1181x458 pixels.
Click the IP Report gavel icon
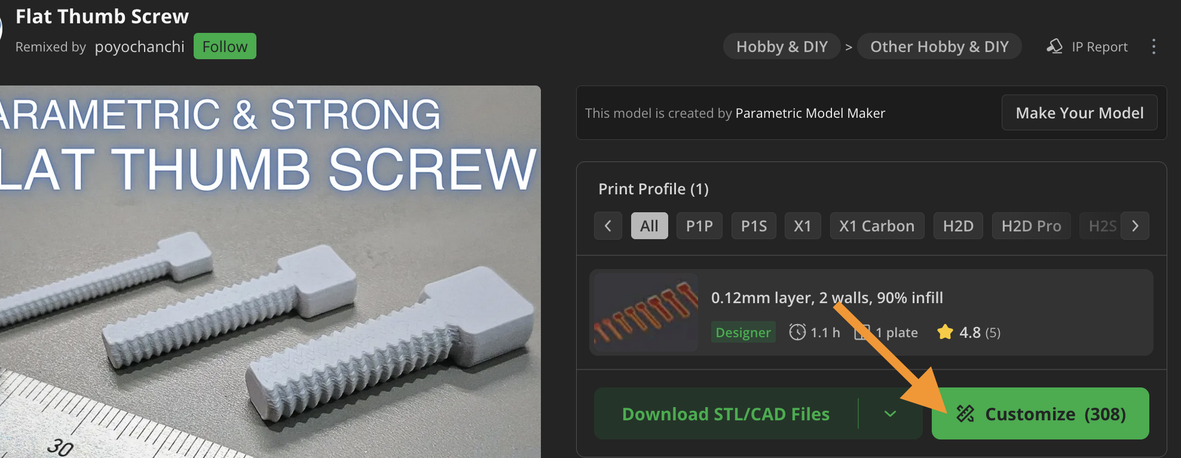pos(1055,47)
